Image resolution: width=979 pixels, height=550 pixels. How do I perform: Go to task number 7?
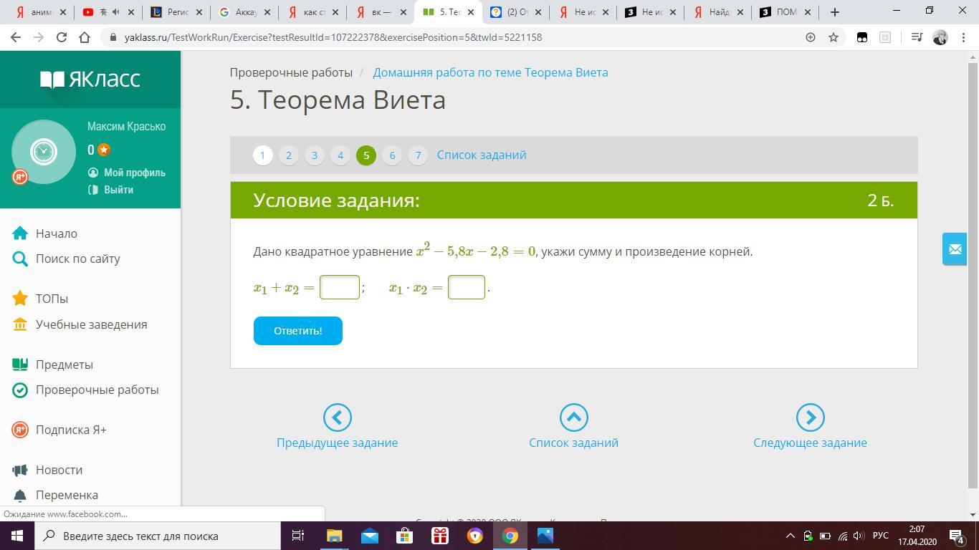point(417,155)
